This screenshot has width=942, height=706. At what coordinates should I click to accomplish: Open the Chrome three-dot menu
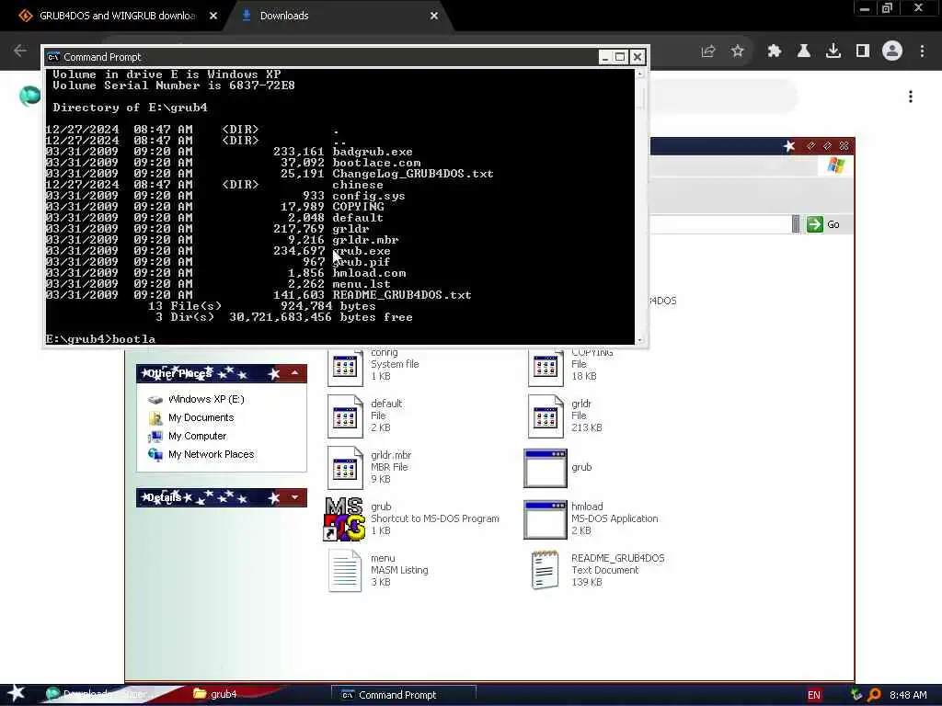(922, 51)
